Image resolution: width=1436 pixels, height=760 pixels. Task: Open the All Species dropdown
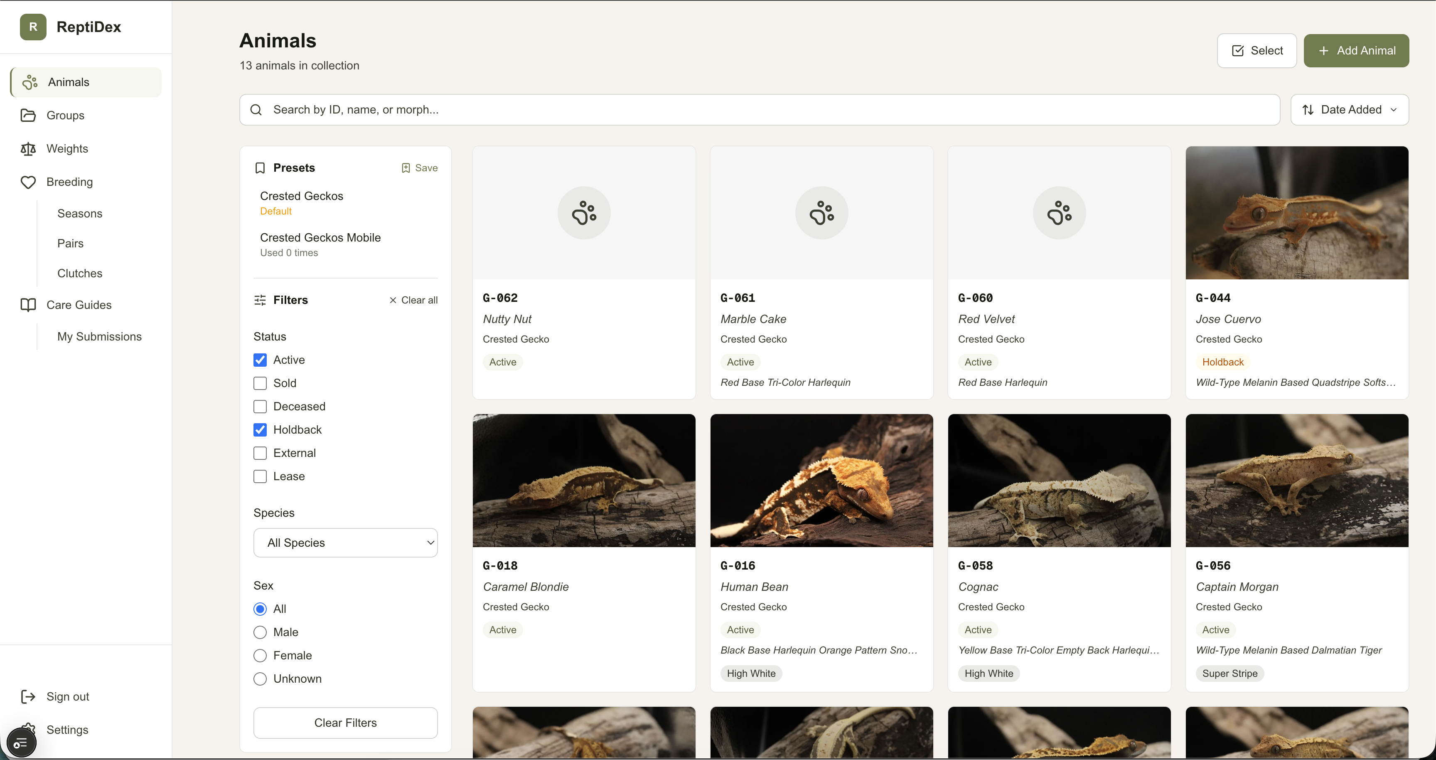pyautogui.click(x=345, y=542)
